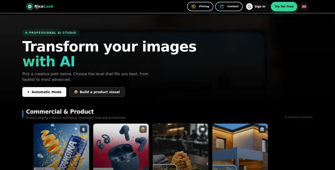The width and height of the screenshot is (335, 170).
Task: Click the NiceLook brand name text
Action: click(x=44, y=6)
